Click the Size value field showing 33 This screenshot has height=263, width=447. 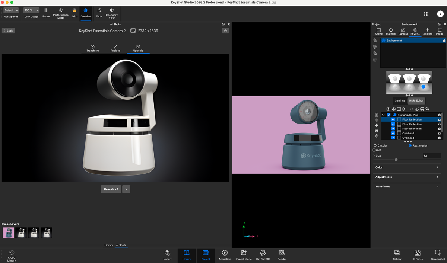click(431, 155)
